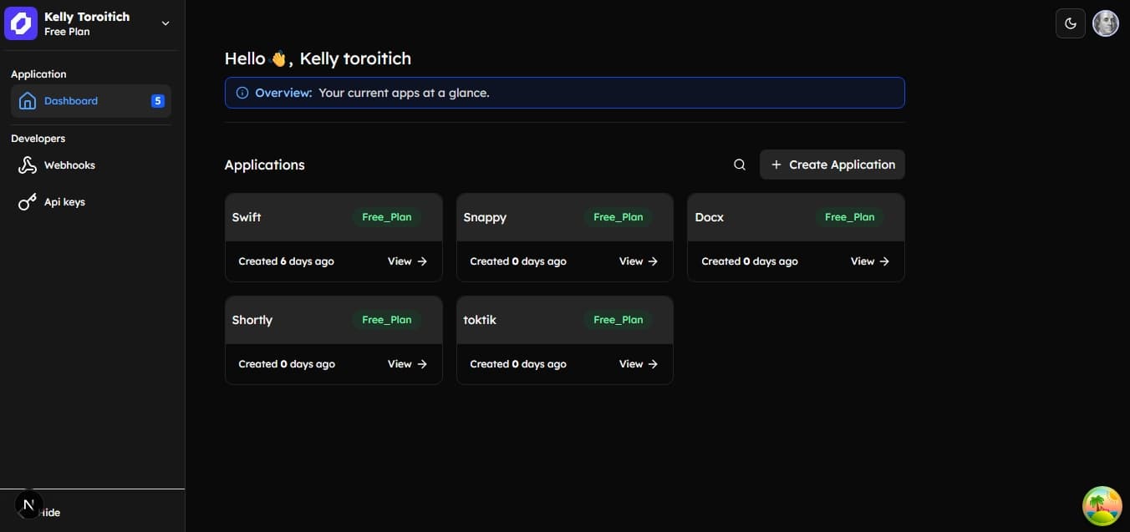This screenshot has height=532, width=1130.
Task: Expand the Kelly Toroitich account dropdown
Action: (165, 23)
